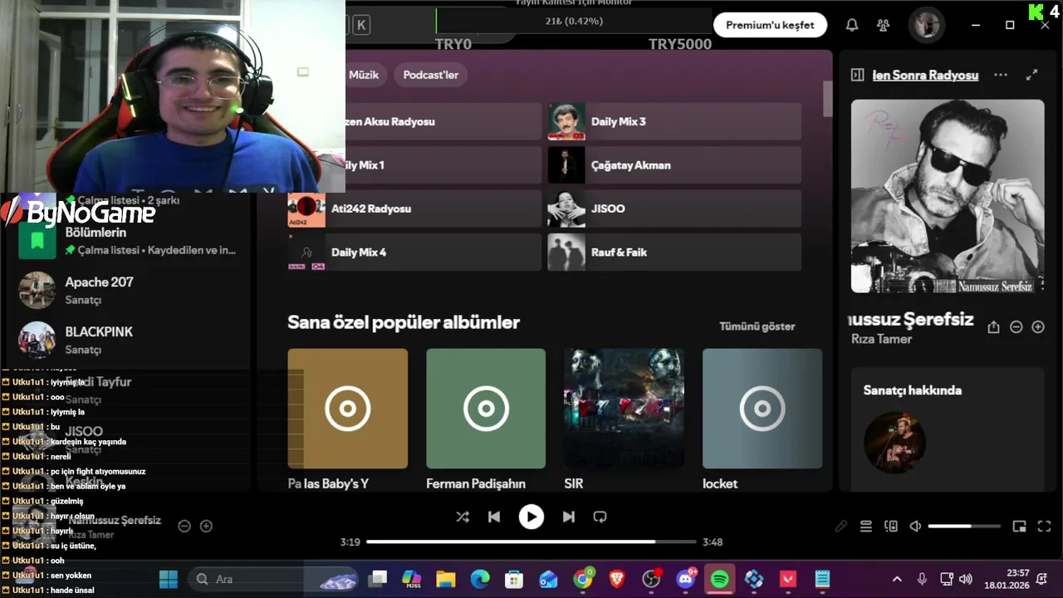Open Google Chrome from the taskbar
Viewport: 1063px width, 598px height.
point(583,579)
